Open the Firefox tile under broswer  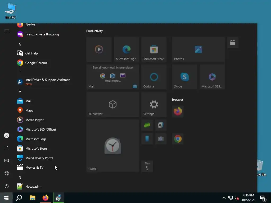click(178, 111)
